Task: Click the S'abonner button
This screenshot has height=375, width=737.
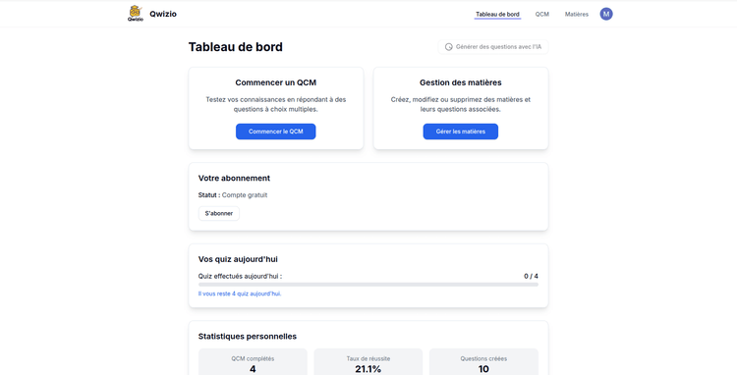Action: click(x=218, y=214)
